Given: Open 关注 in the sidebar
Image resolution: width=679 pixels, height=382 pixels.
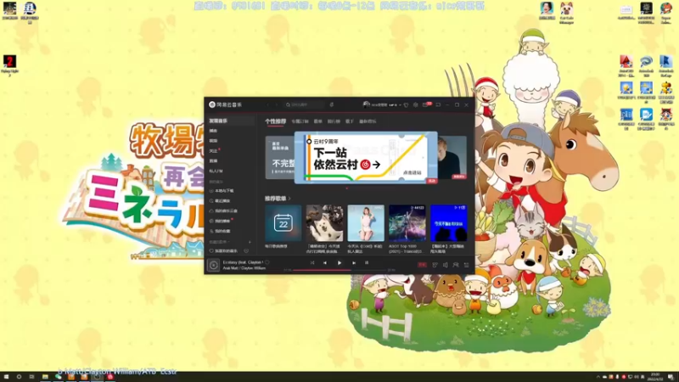Looking at the screenshot, I should point(214,151).
